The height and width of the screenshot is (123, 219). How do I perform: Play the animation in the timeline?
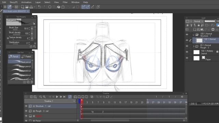pyautogui.click(x=57, y=97)
